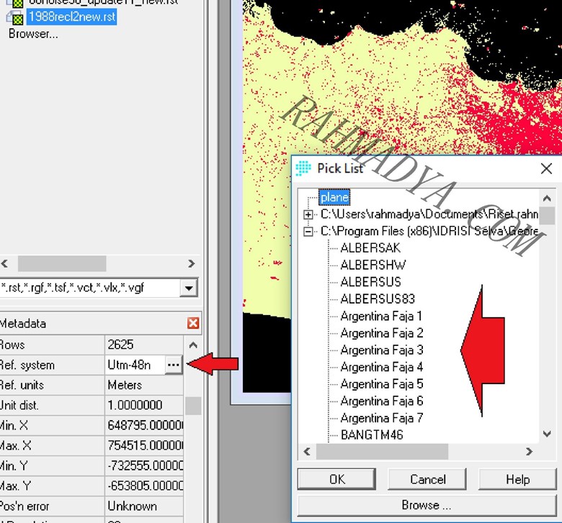Click Cancel in Pick List dialog

[x=428, y=480]
